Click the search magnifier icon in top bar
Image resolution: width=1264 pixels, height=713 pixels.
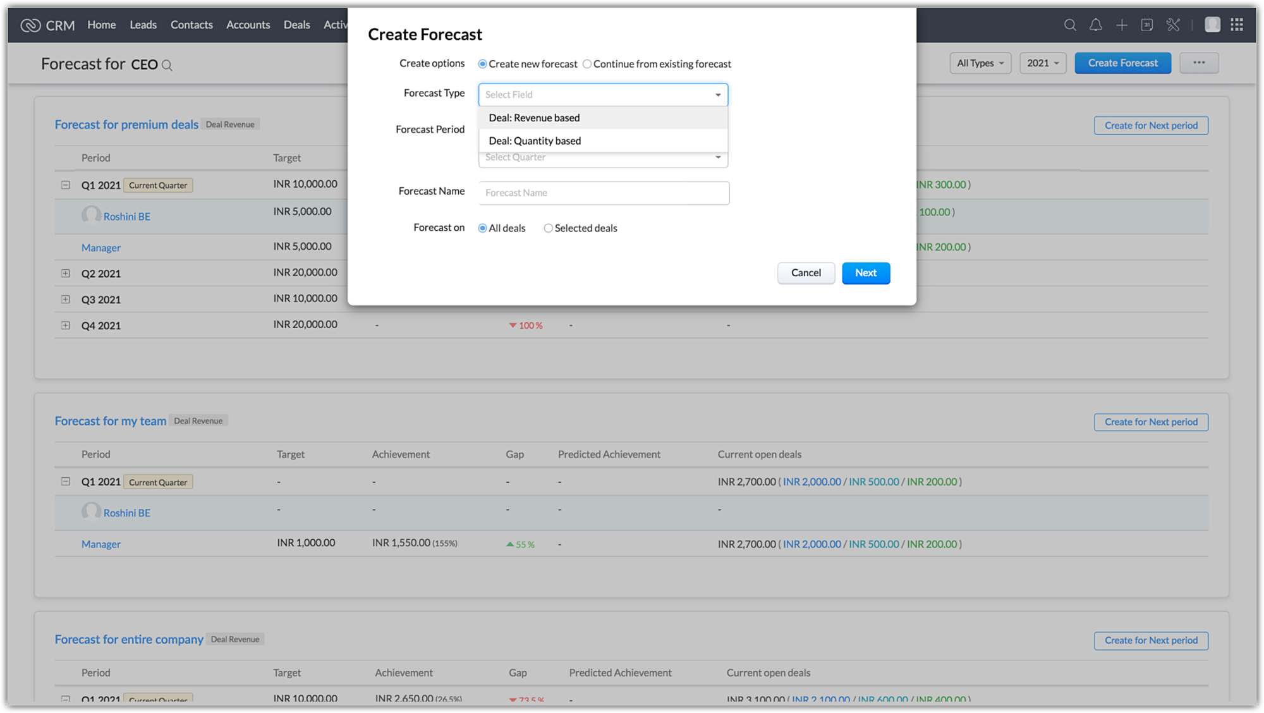(1070, 25)
